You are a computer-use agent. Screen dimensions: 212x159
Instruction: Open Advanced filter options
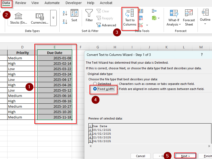pyautogui.click(x=106, y=25)
